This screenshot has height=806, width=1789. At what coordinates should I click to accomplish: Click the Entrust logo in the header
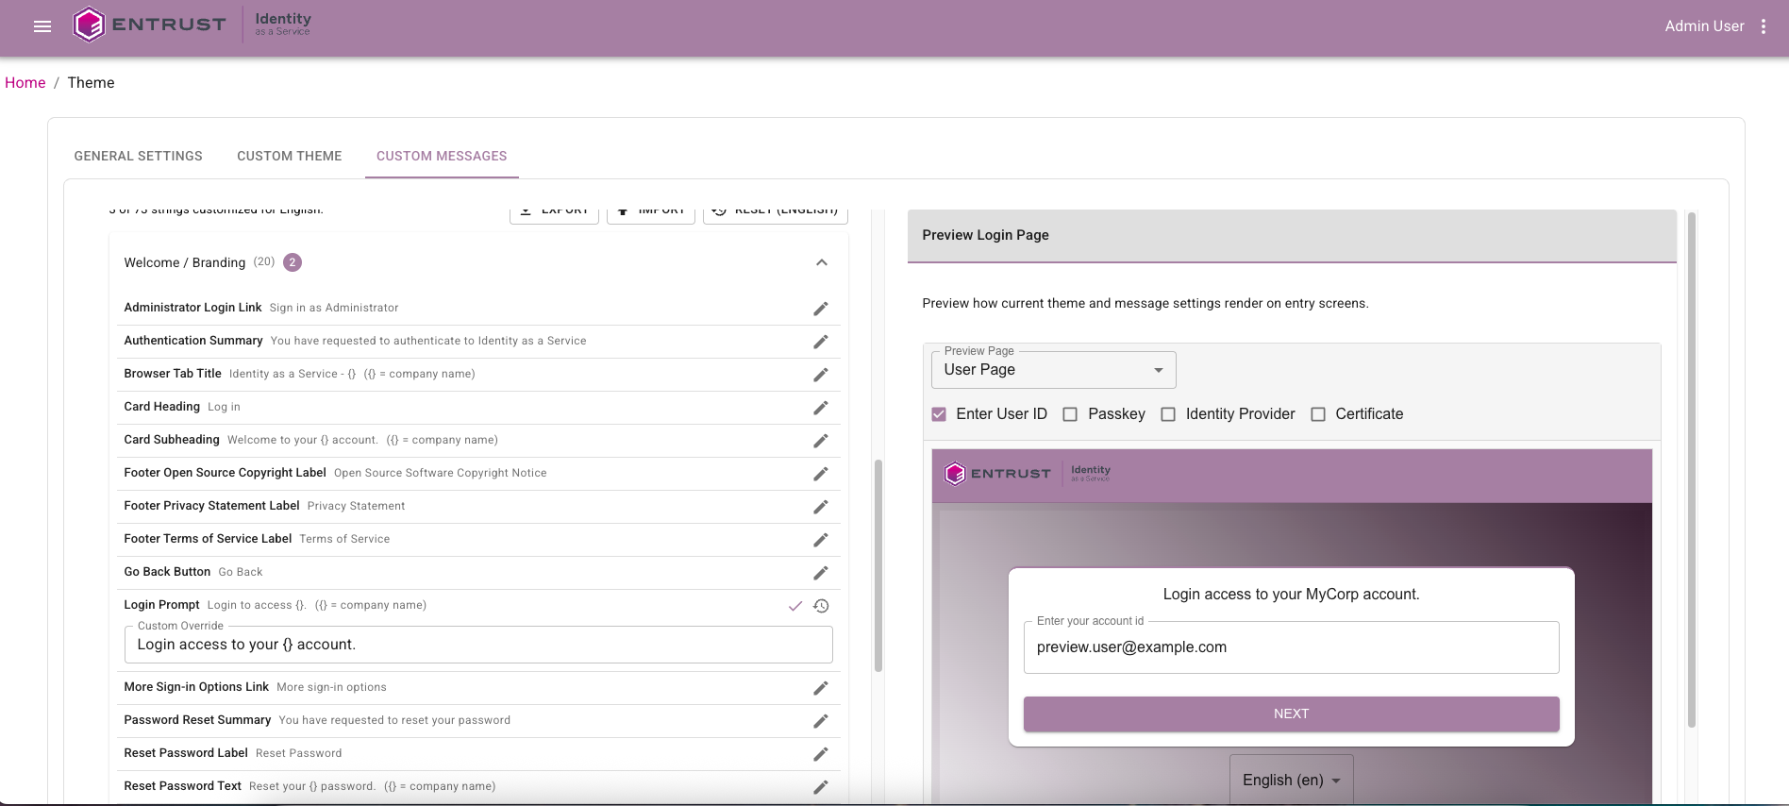point(149,25)
